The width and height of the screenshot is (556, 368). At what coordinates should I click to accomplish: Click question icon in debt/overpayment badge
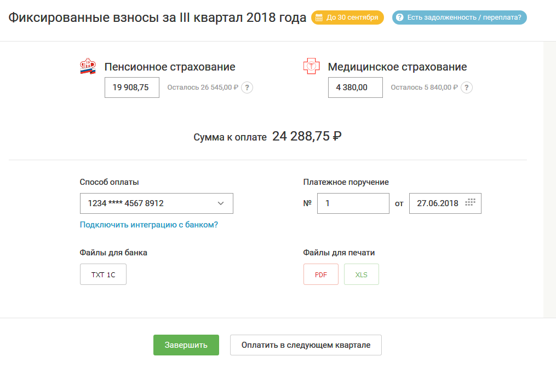(400, 17)
